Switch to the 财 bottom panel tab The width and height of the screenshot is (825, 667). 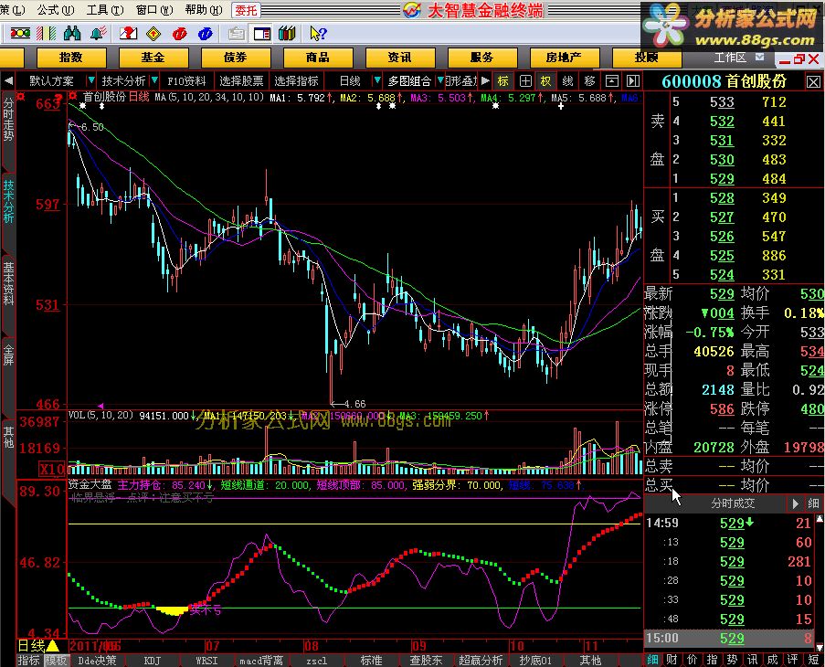pyautogui.click(x=672, y=660)
